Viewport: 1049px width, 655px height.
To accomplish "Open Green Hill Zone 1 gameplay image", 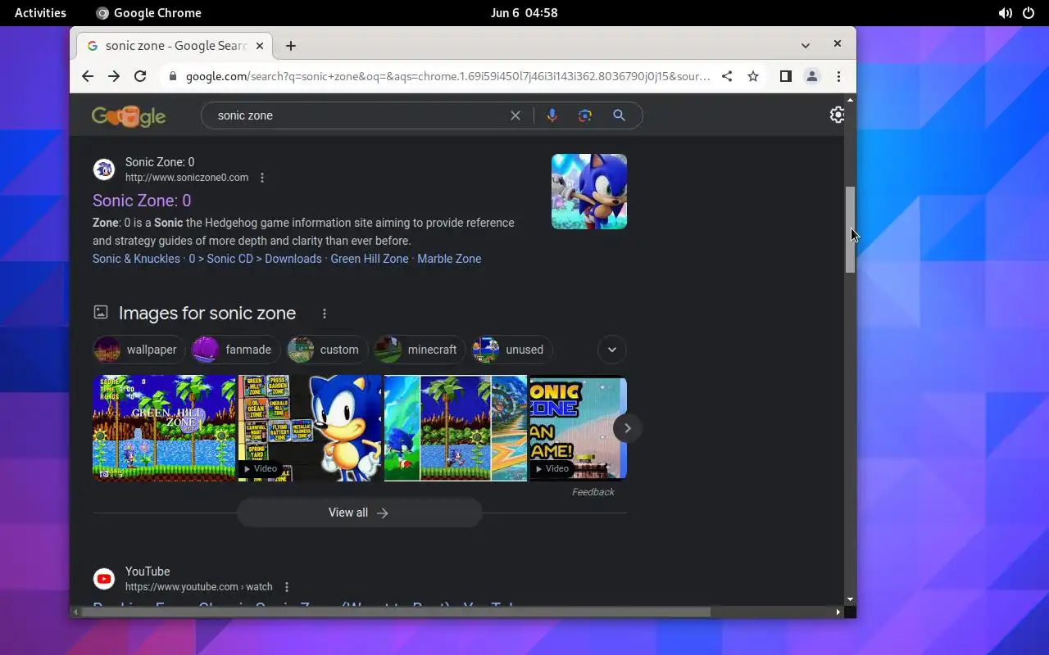I will 164,428.
